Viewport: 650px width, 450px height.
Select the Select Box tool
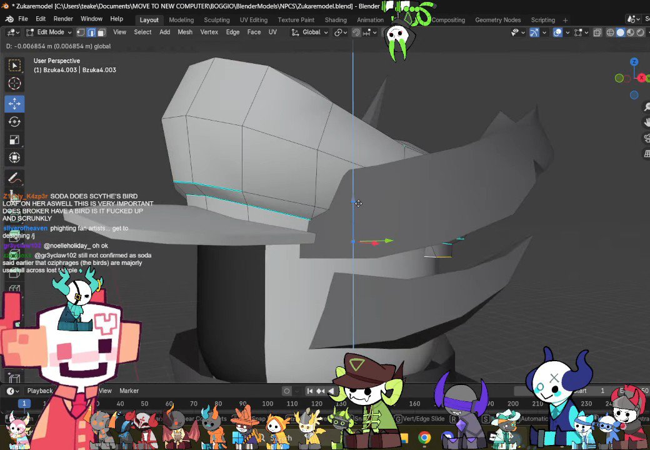14,66
